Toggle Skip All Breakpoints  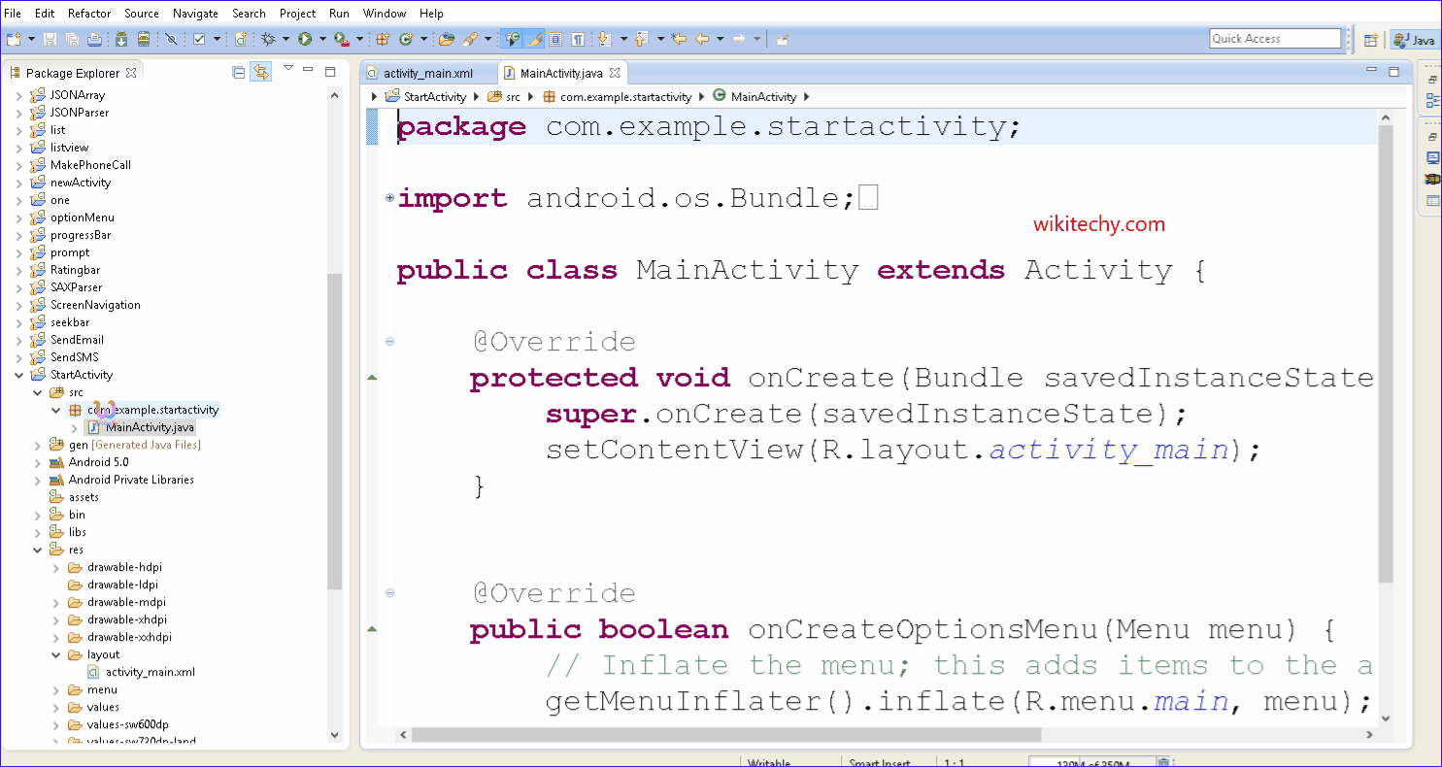coord(171,39)
